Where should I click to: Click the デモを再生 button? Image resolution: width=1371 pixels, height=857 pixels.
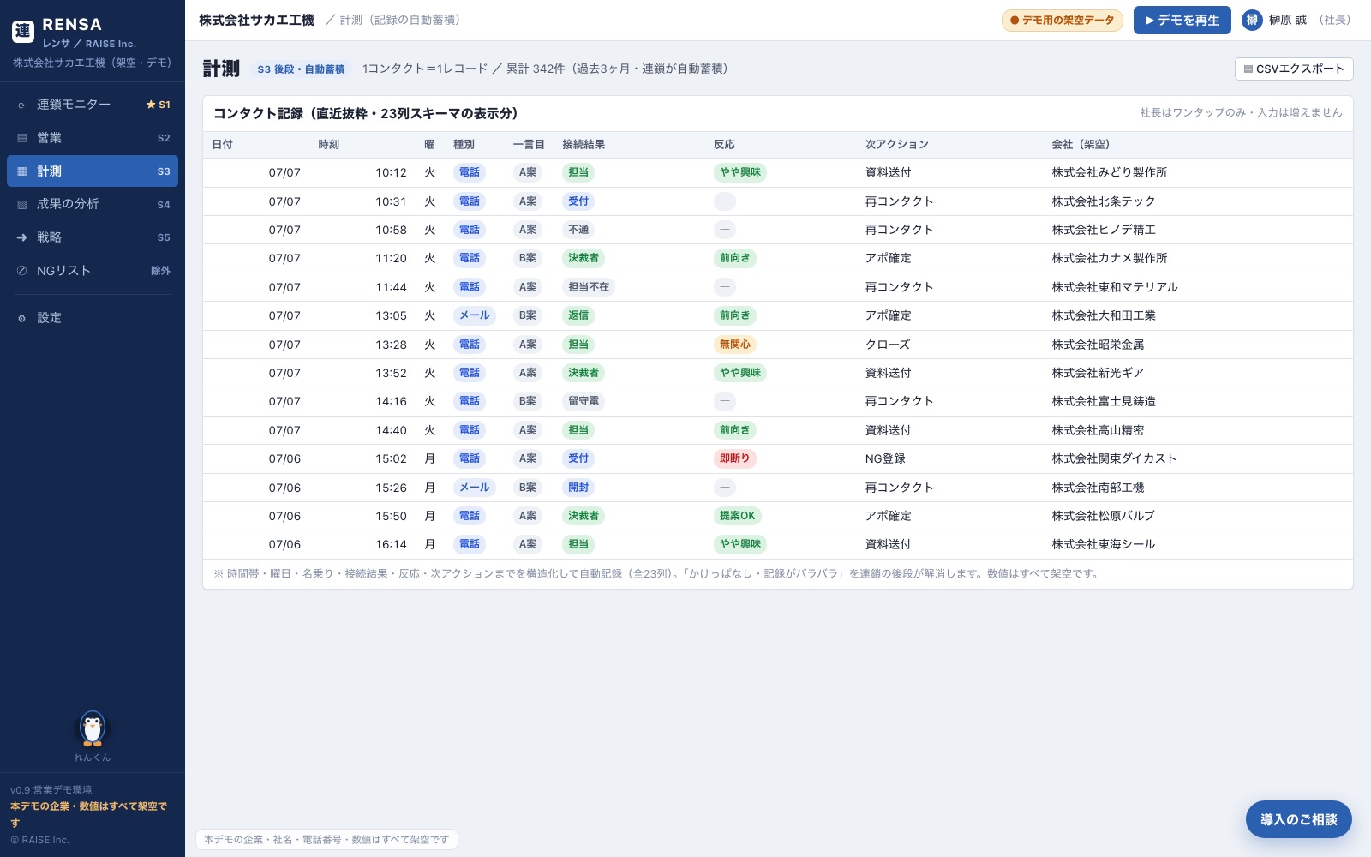(x=1182, y=20)
